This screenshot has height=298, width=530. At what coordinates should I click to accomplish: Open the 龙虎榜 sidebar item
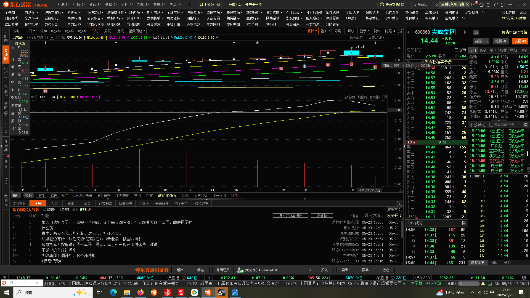6,200
